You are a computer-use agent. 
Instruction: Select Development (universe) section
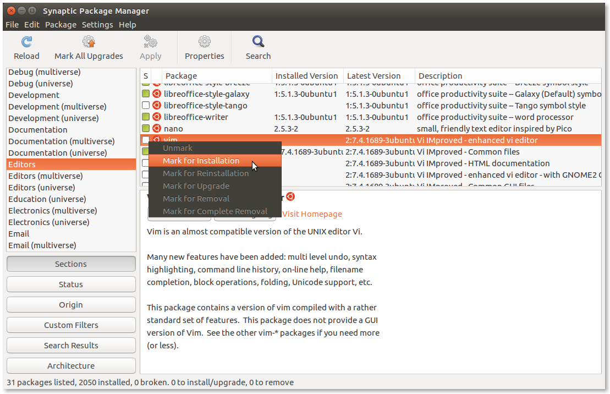point(71,118)
